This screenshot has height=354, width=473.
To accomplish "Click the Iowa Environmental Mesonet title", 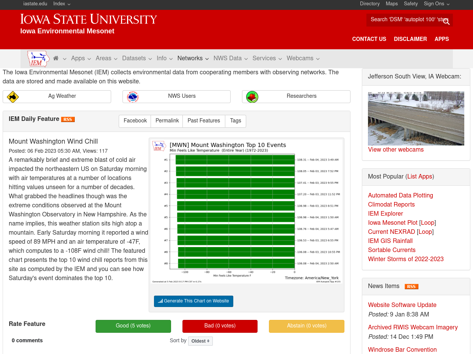I will click(67, 31).
